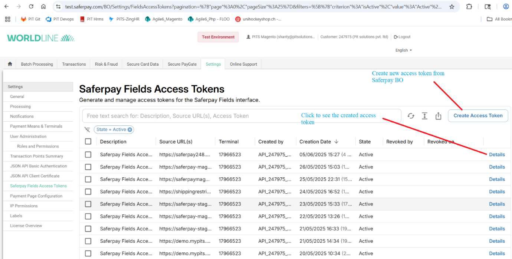
Task: Bookmark this page with the star icon
Action: pyautogui.click(x=452, y=7)
